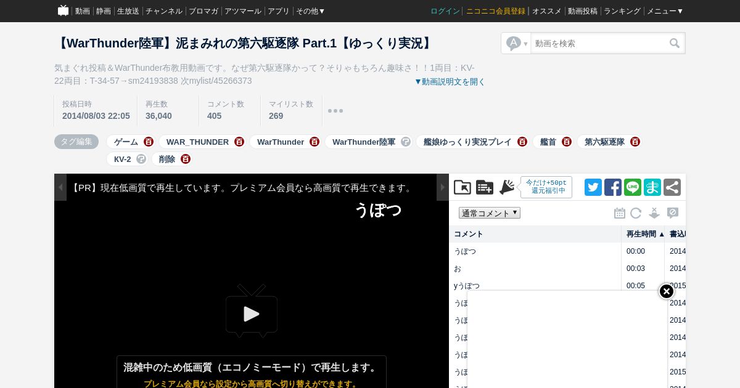Open the ブロマガ menu item
The width and height of the screenshot is (740, 388).
(203, 11)
